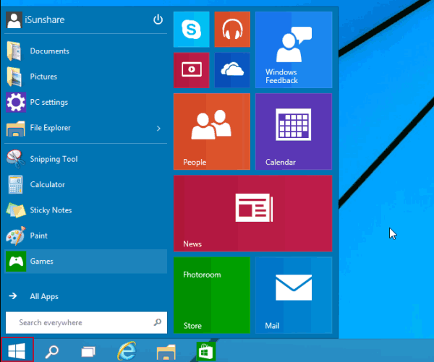Click magnifier icon in search box
Image resolution: width=434 pixels, height=362 pixels.
tap(158, 322)
